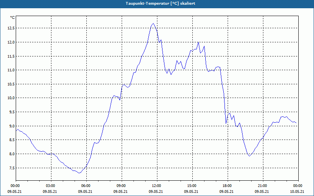Select the 10,5 y-axis value

(x=11, y=84)
